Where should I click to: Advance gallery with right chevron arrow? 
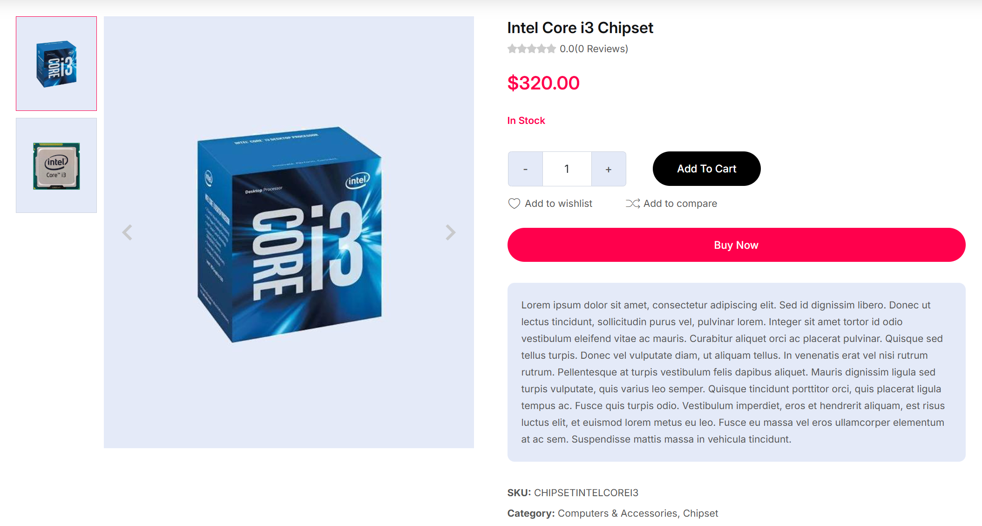coord(450,232)
